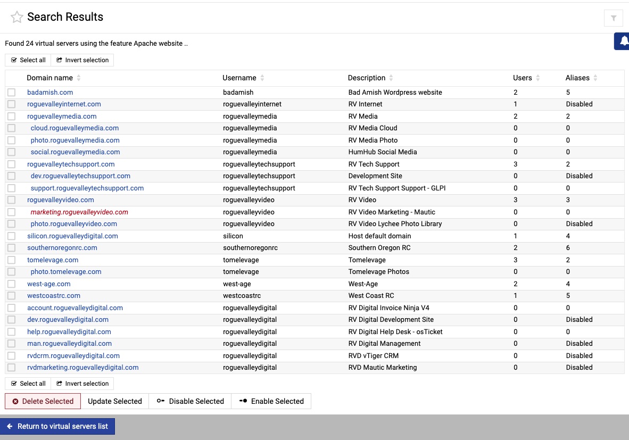Sort by Aliases column arrows
The width and height of the screenshot is (629, 440).
(x=595, y=78)
